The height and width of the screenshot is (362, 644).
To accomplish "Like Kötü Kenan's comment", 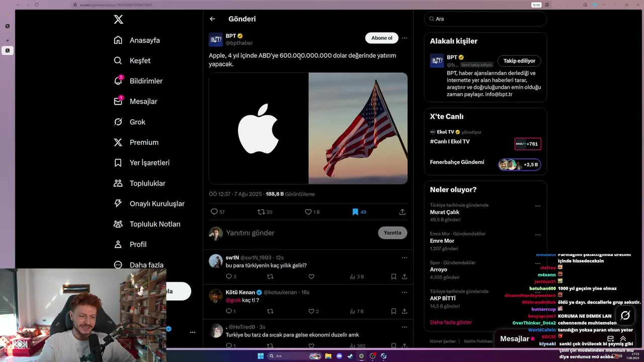I will [313, 311].
